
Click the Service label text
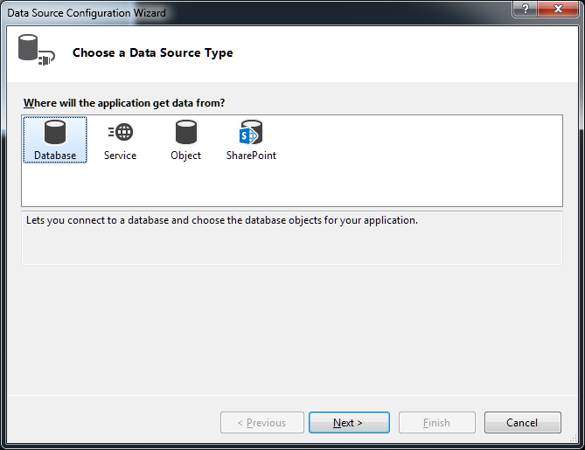click(x=120, y=156)
